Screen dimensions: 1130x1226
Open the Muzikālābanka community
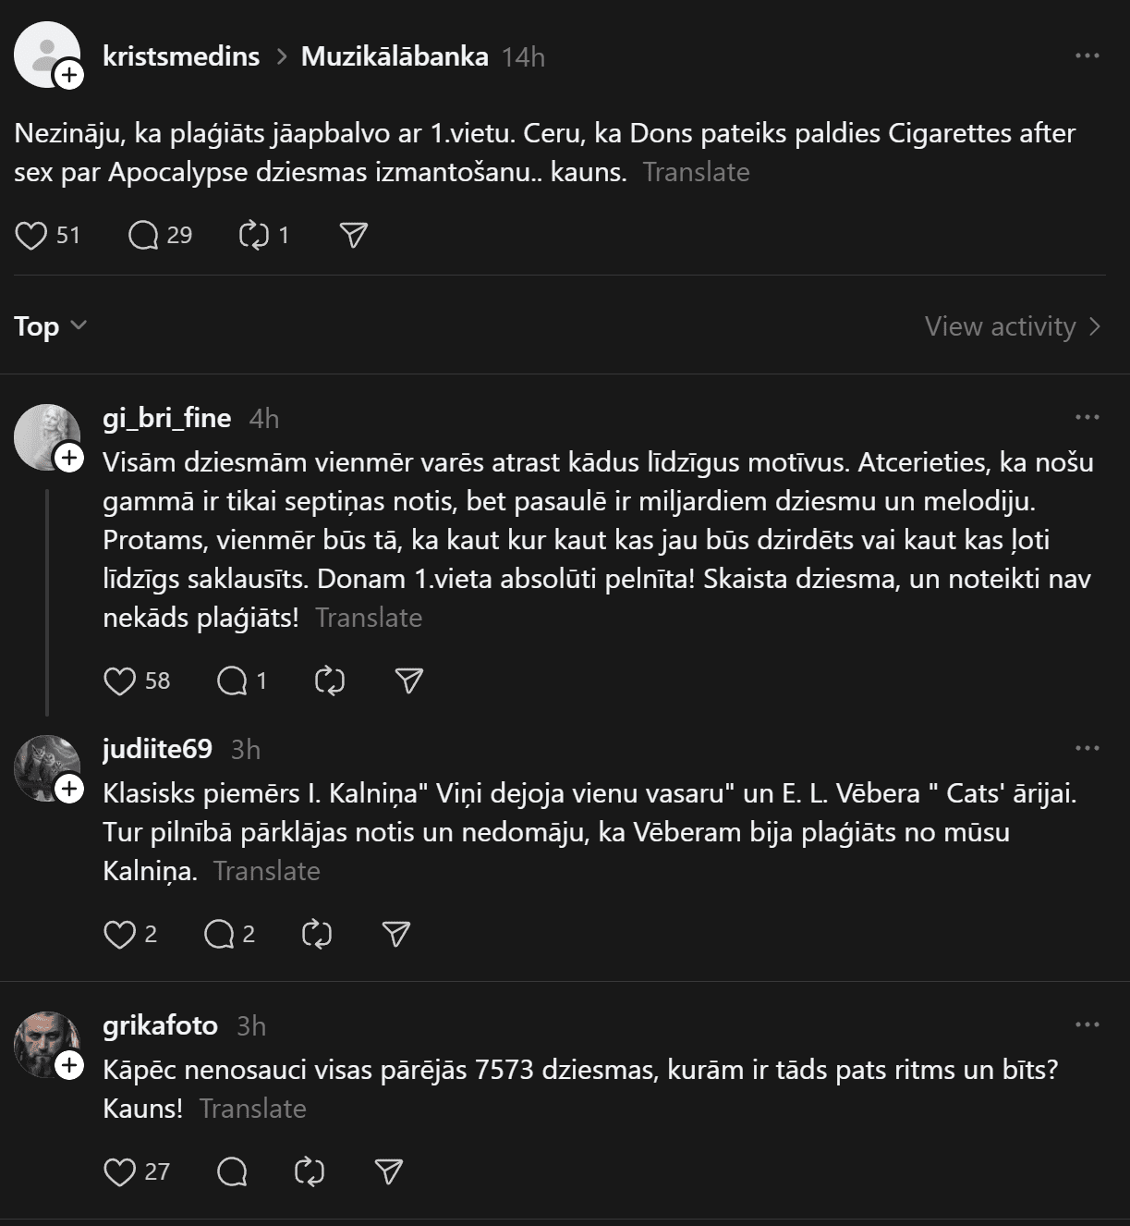pyautogui.click(x=395, y=56)
